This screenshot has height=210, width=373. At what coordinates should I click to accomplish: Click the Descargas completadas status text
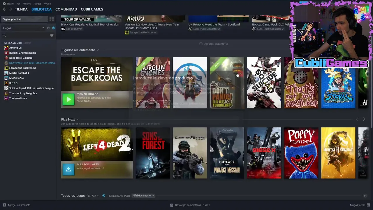[x=192, y=205]
